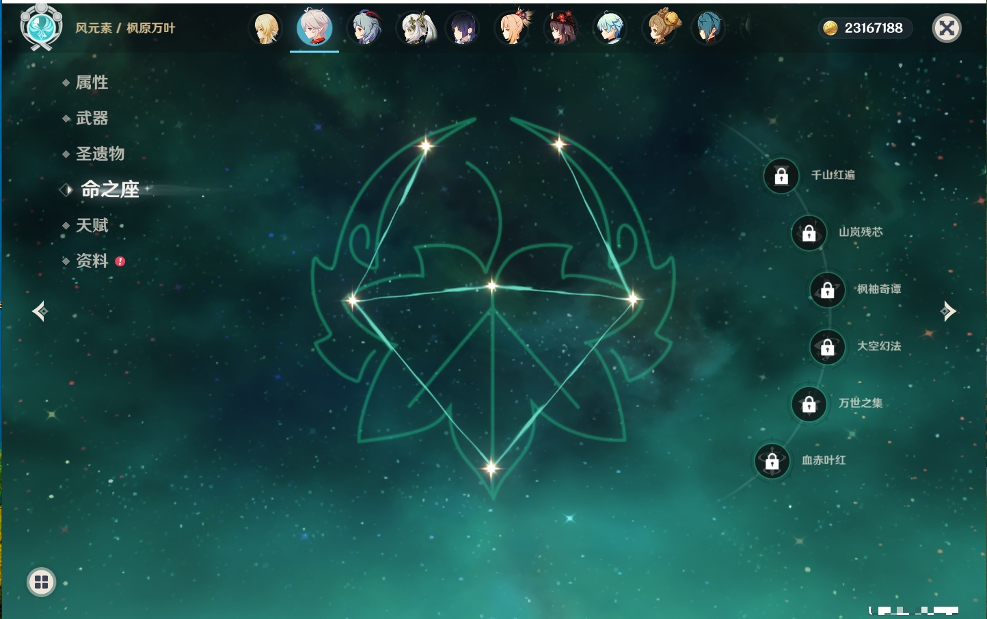Click the Anemo element emblem
987x619 pixels.
42,27
